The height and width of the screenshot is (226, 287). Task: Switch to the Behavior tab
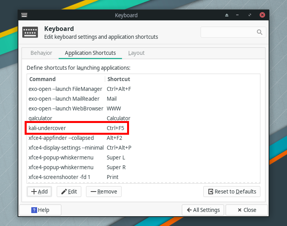tap(41, 53)
